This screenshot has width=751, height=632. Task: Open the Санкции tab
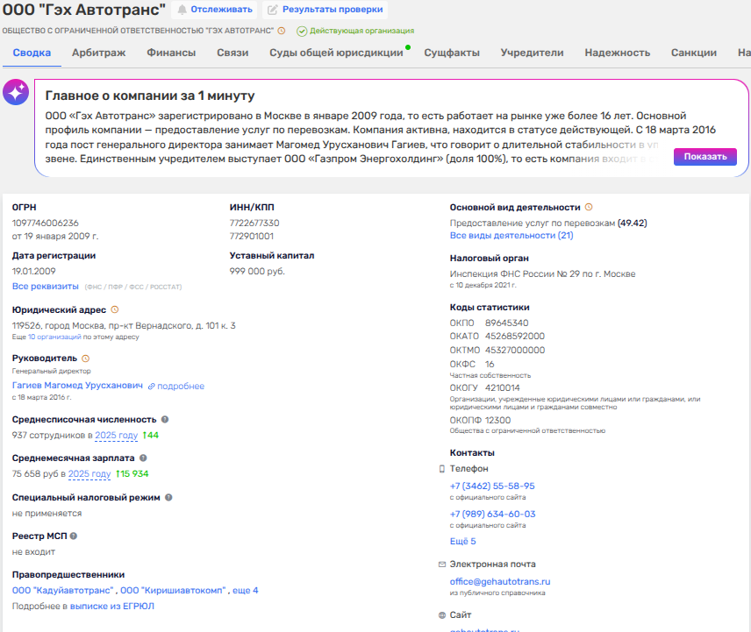point(693,53)
